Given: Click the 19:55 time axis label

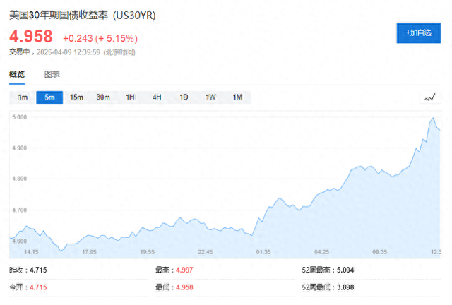Looking at the screenshot, I should click(148, 252).
